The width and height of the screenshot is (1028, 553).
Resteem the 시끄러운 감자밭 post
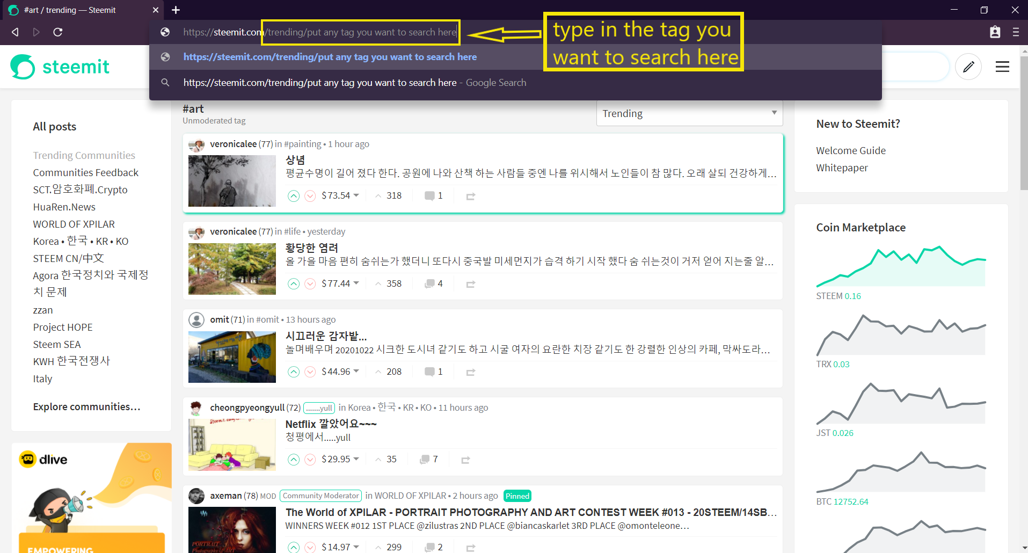tap(471, 373)
